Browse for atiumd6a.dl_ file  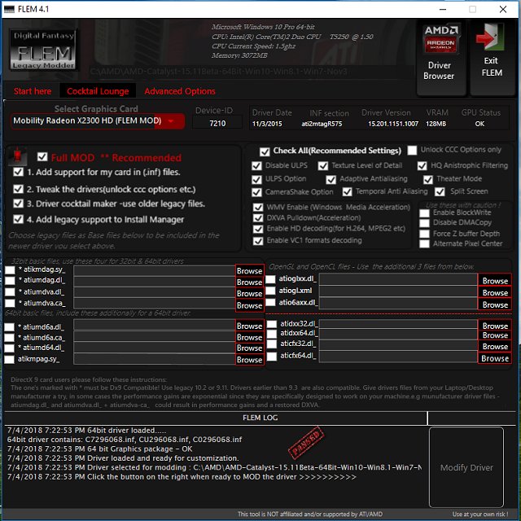pos(250,326)
